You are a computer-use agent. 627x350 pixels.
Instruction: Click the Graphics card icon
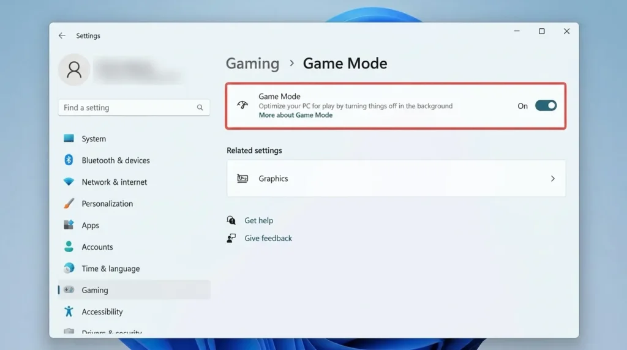pyautogui.click(x=242, y=178)
